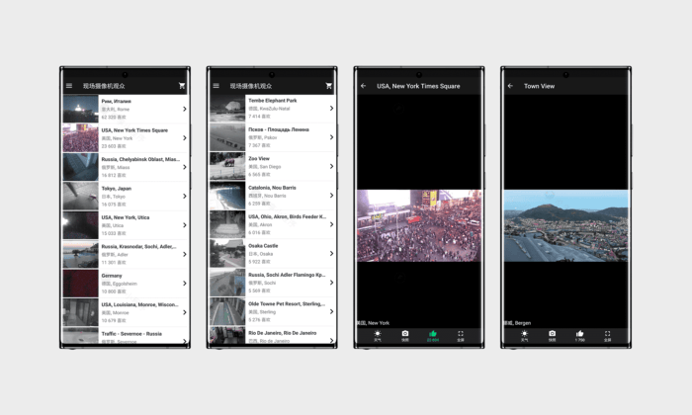Capture snapshot of the Bergen Town View stream
This screenshot has height=415, width=692.
pos(552,335)
